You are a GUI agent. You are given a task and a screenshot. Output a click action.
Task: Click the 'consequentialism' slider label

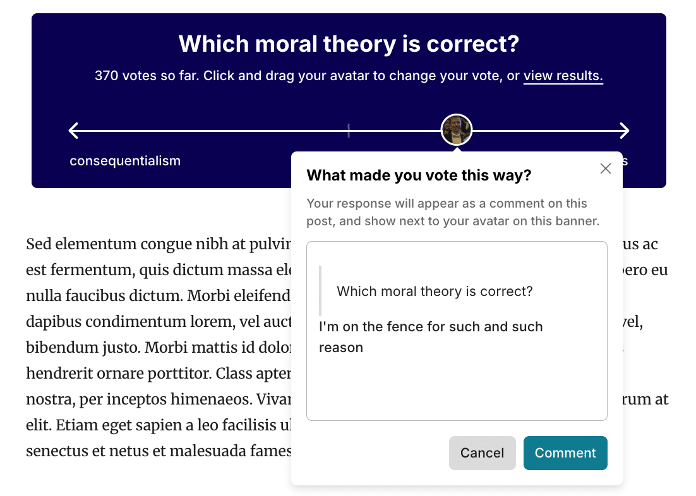(125, 161)
